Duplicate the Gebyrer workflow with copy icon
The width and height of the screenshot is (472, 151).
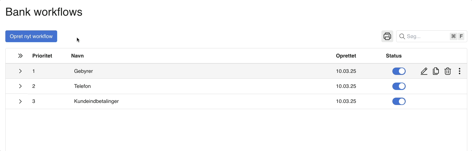(x=436, y=71)
